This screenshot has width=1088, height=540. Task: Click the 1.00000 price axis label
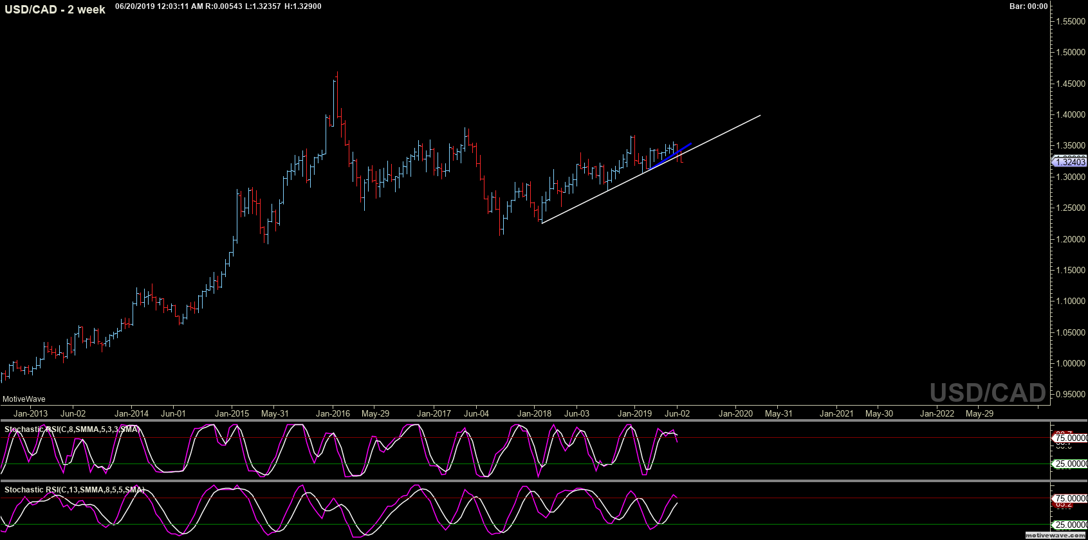(1071, 363)
